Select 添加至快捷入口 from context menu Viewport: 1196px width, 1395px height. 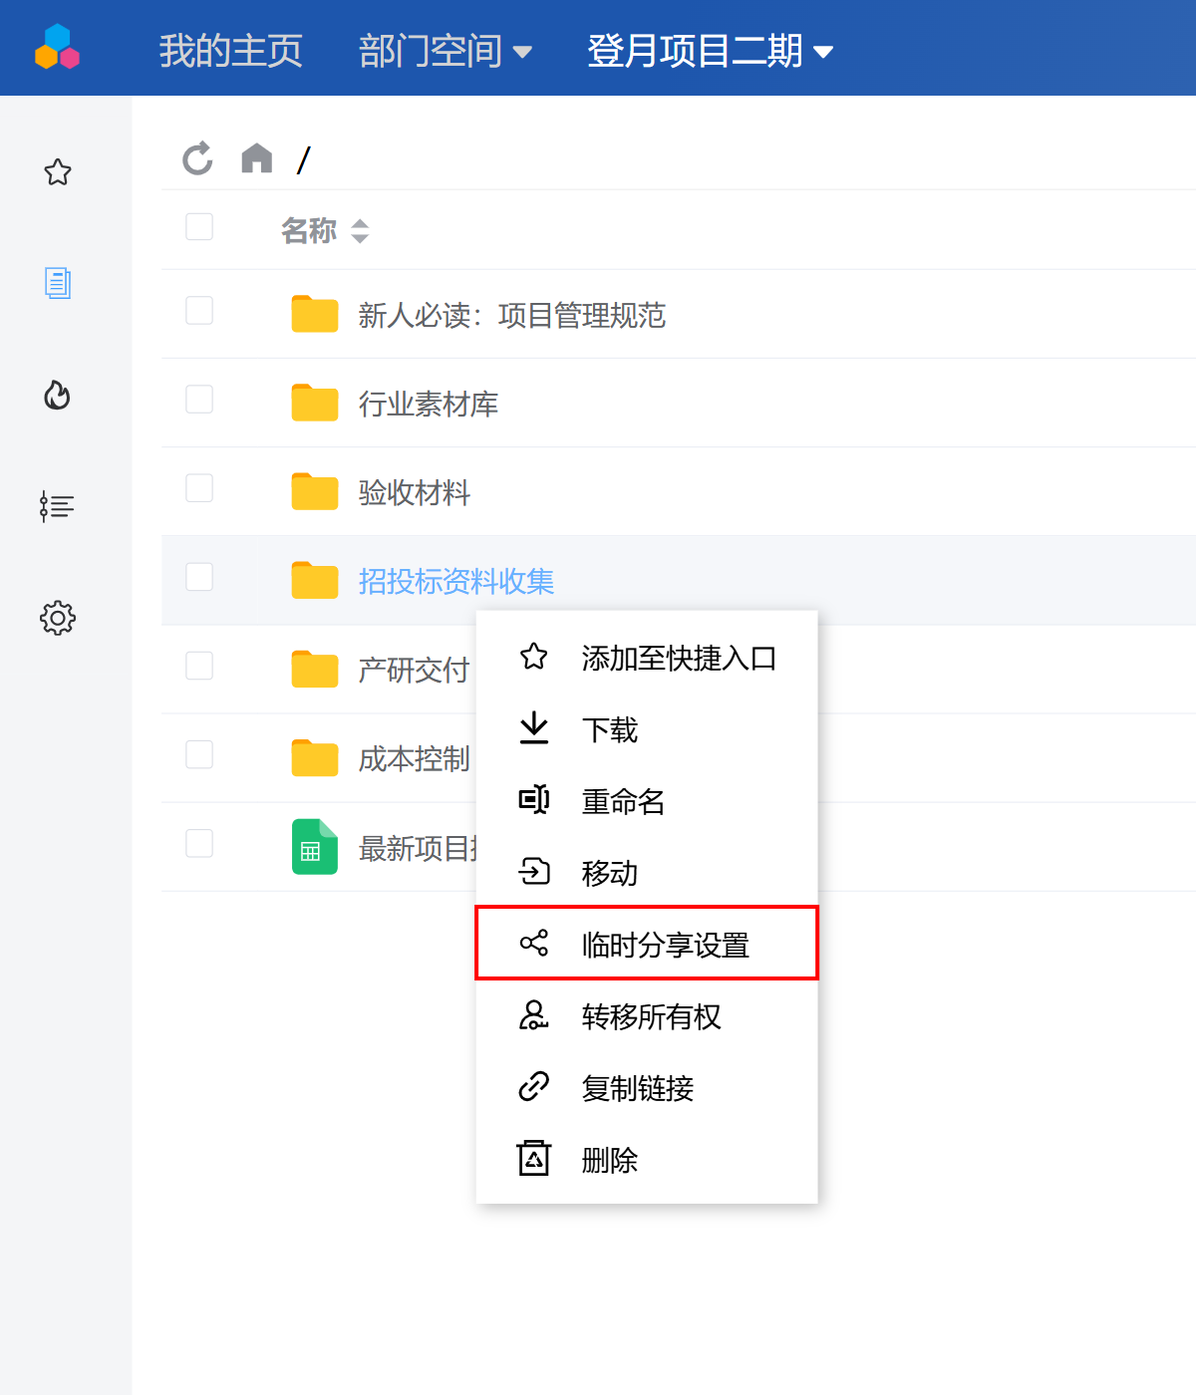point(647,658)
